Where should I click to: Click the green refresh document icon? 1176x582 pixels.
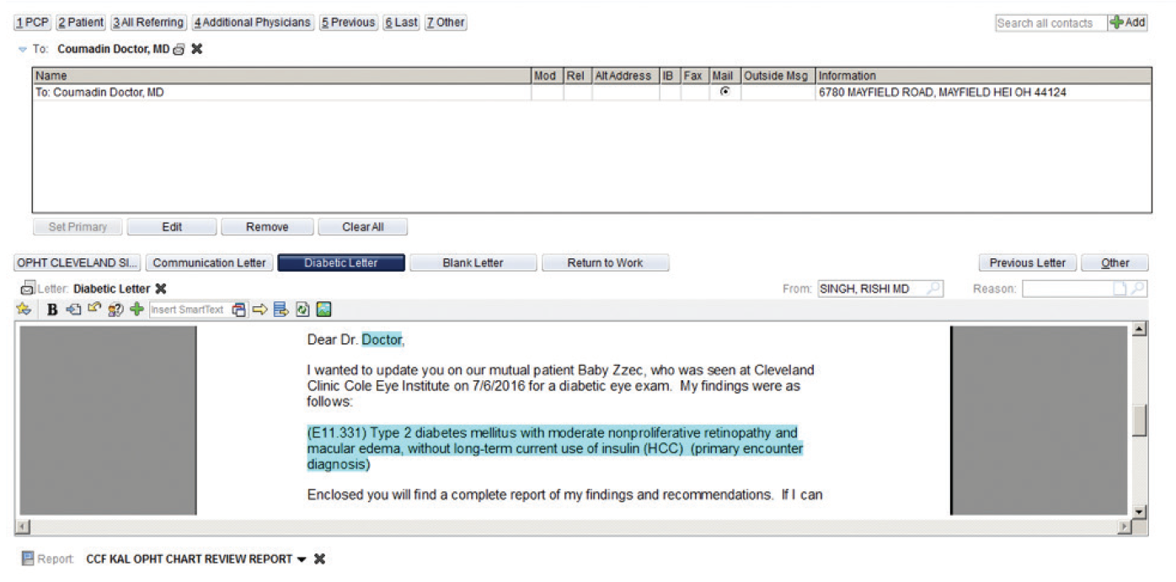(302, 310)
